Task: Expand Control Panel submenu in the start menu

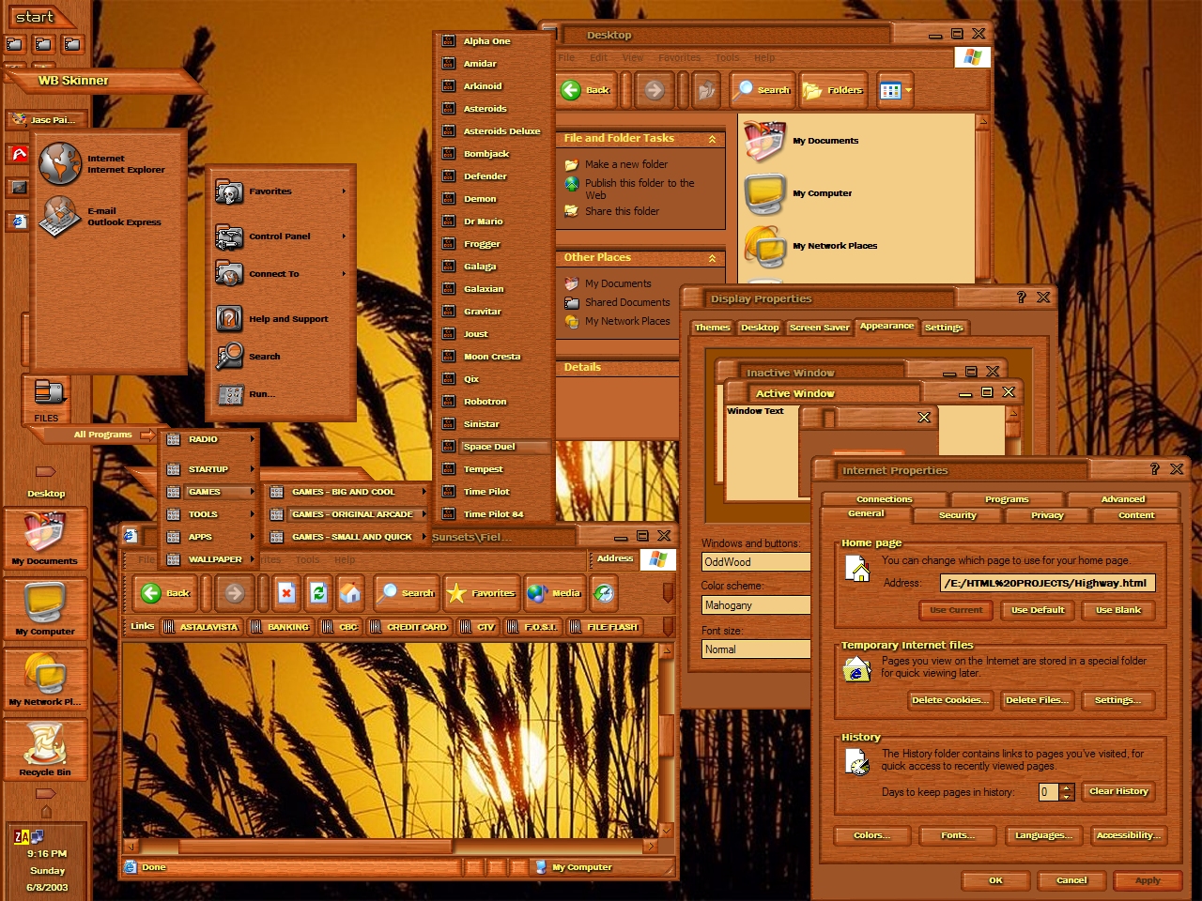Action: tap(280, 237)
